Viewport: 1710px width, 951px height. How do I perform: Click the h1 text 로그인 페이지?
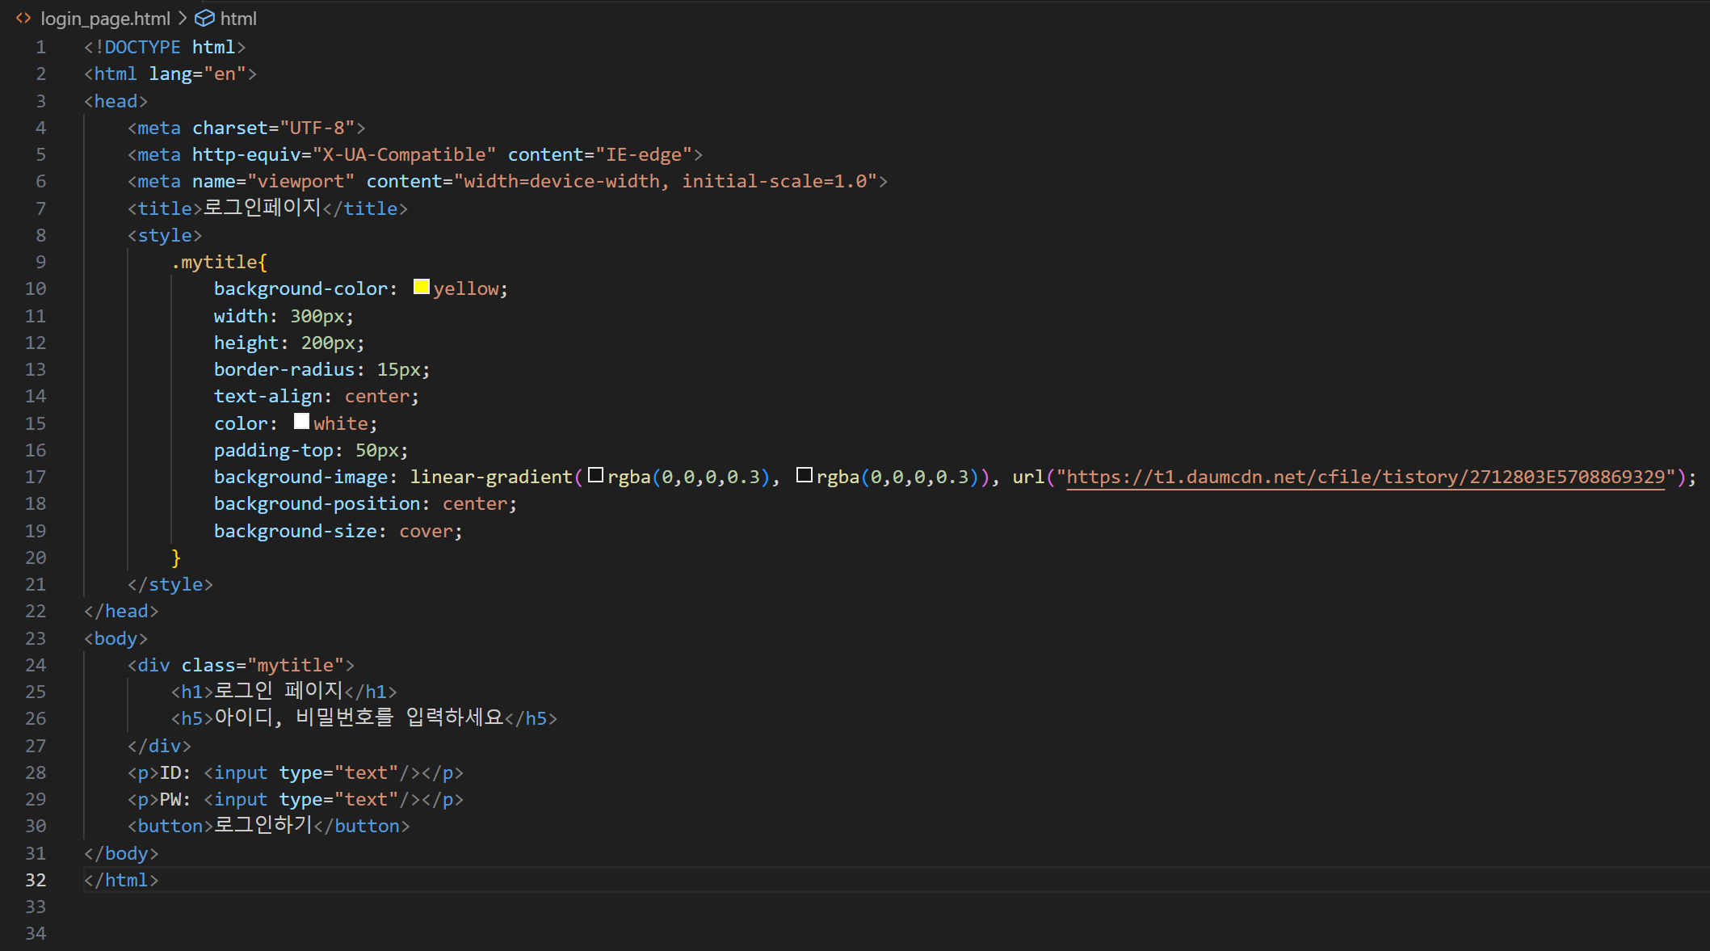(x=279, y=691)
